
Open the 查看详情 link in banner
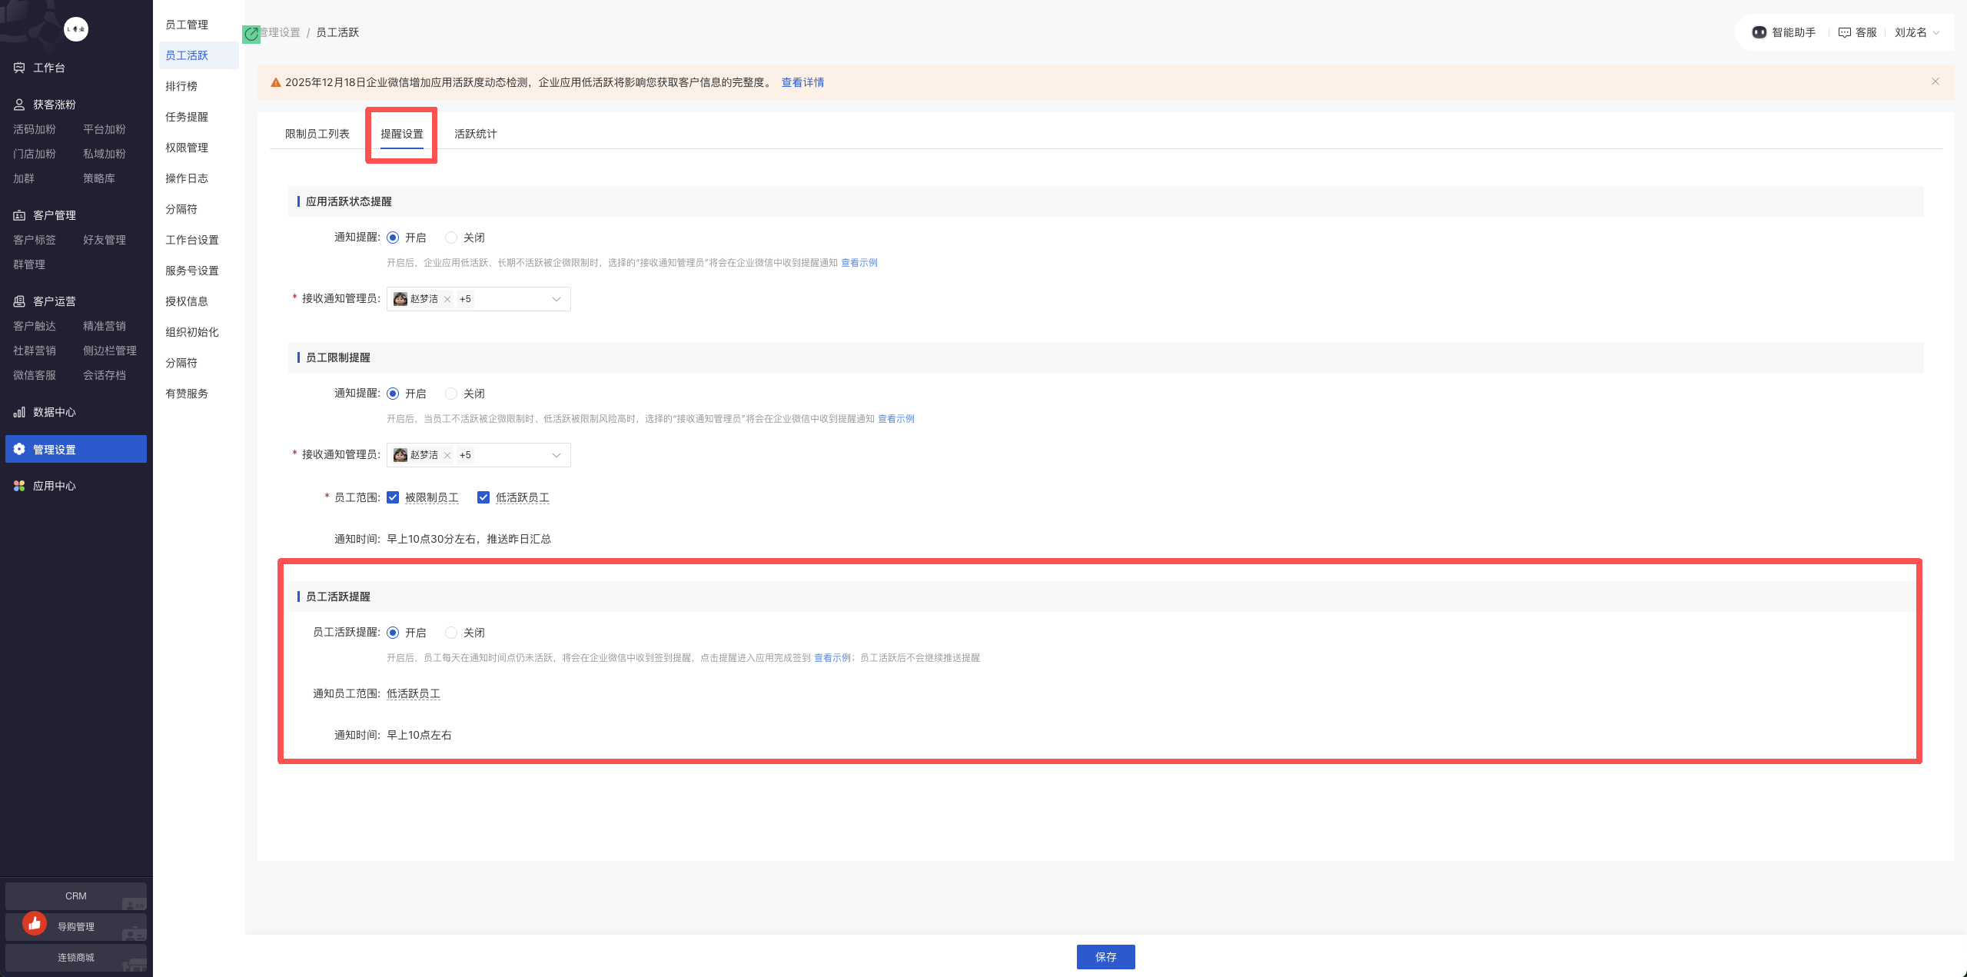click(802, 82)
